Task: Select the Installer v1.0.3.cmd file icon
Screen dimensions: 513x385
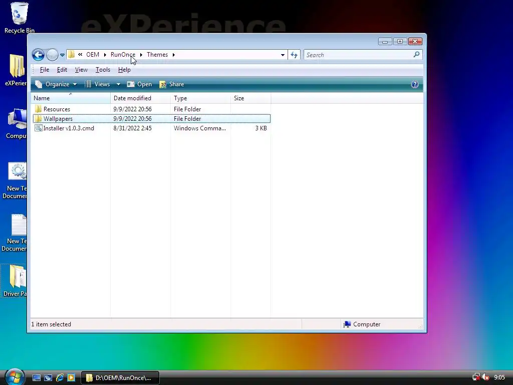Action: pyautogui.click(x=38, y=128)
